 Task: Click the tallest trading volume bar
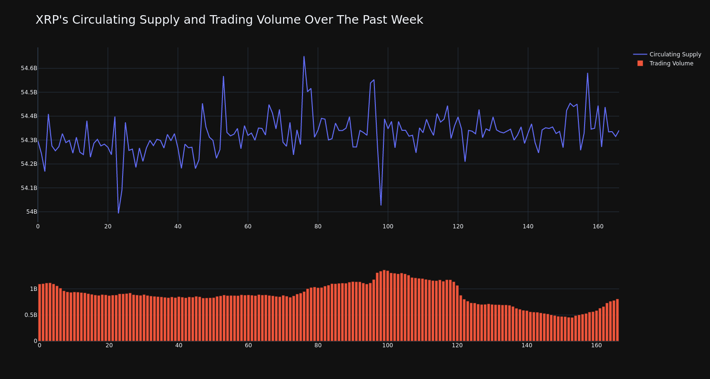[384, 306]
